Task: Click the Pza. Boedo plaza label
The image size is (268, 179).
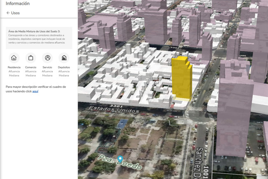Action: coord(120,163)
